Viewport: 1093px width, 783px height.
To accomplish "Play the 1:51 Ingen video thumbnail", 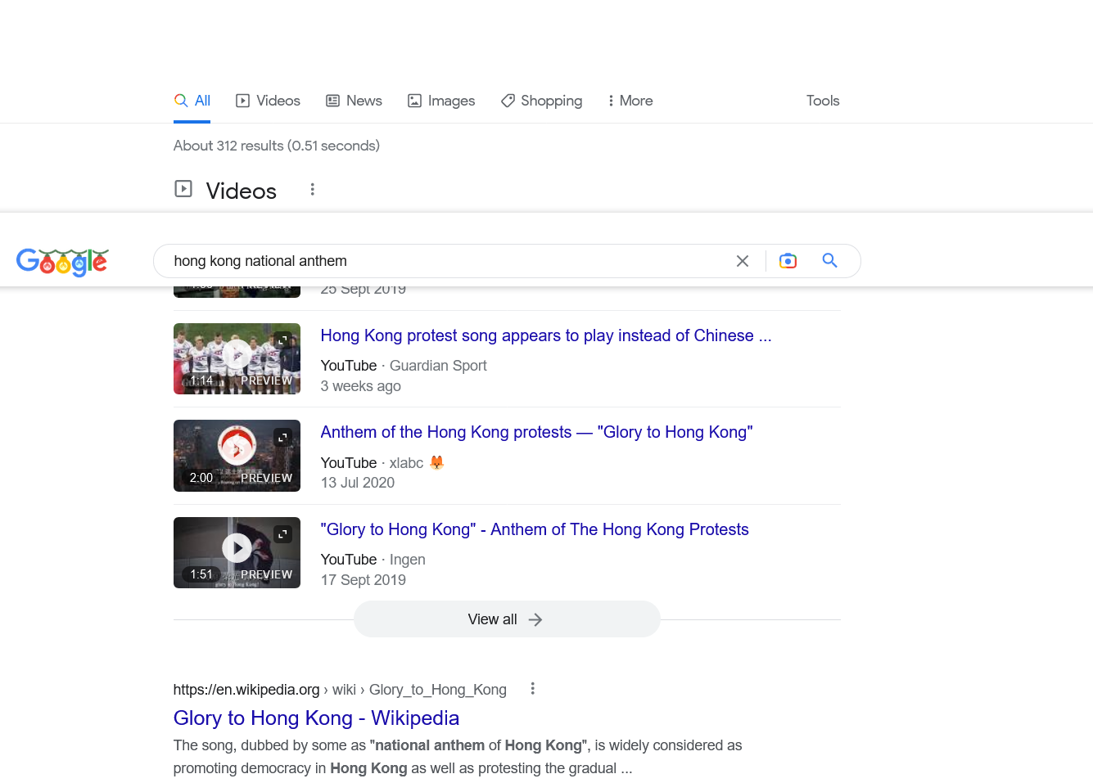I will coord(237,552).
